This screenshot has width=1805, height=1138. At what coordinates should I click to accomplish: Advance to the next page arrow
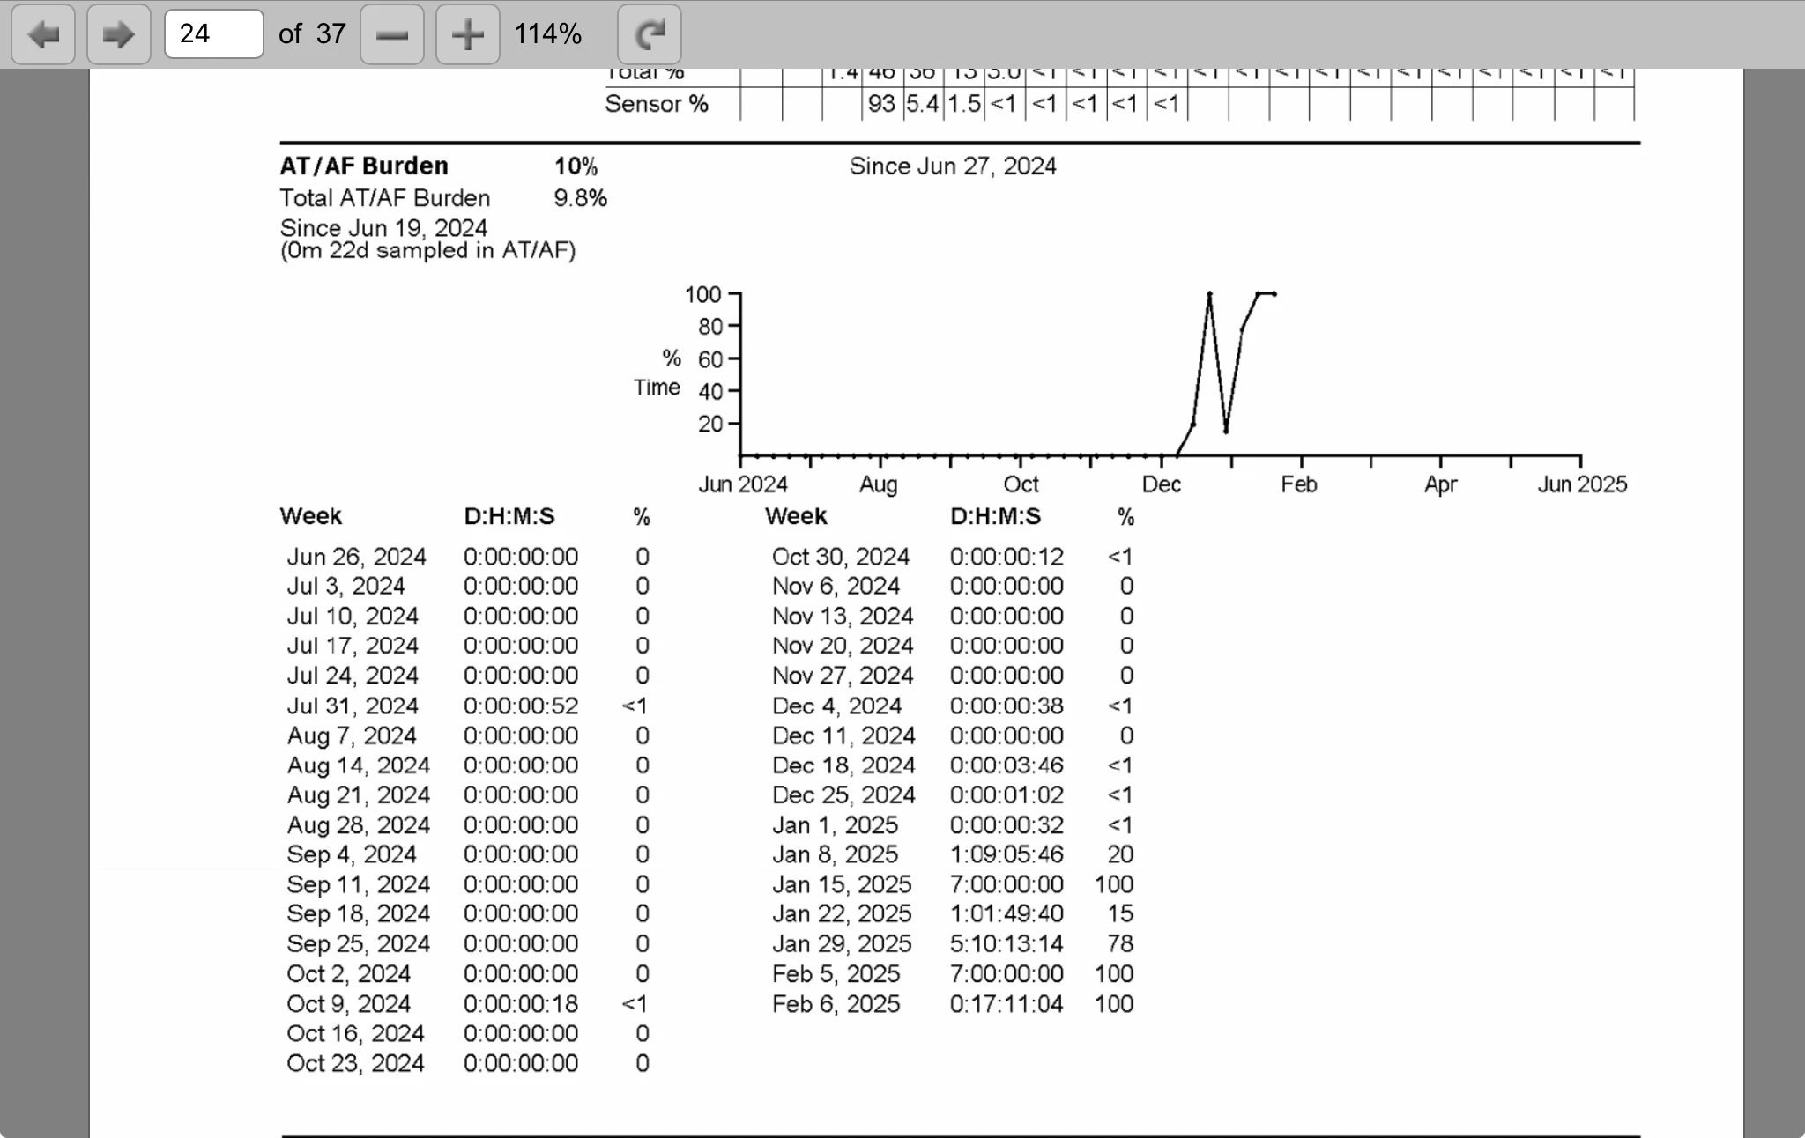click(118, 33)
